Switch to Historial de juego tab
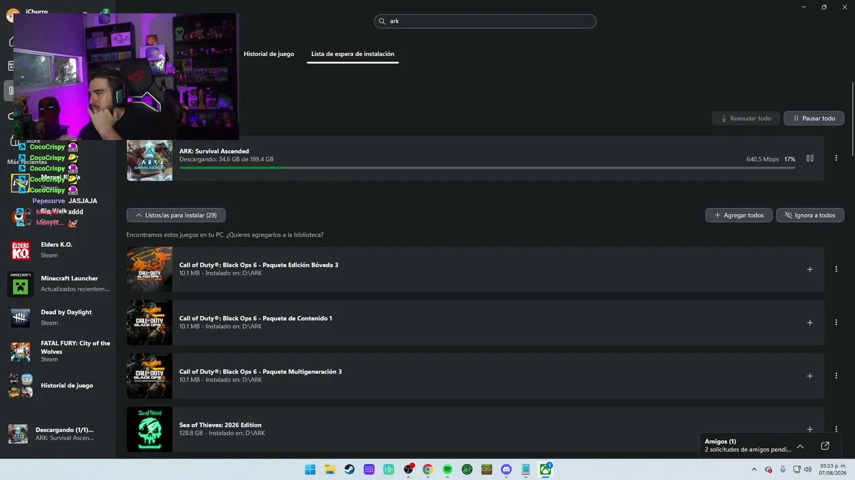This screenshot has height=480, width=855. tap(269, 54)
